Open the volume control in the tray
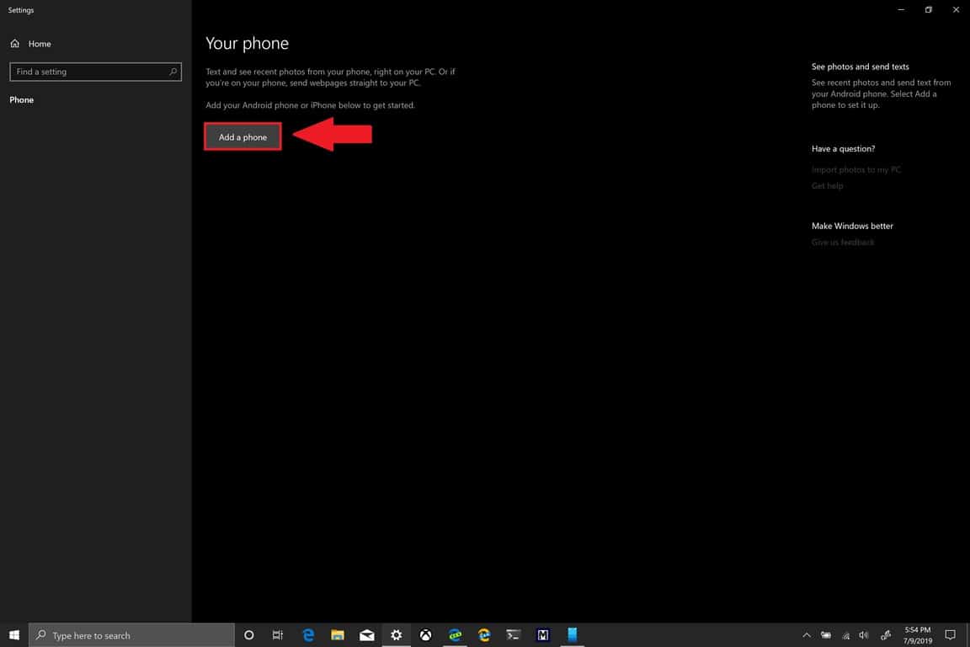This screenshot has height=647, width=970. [x=864, y=635]
